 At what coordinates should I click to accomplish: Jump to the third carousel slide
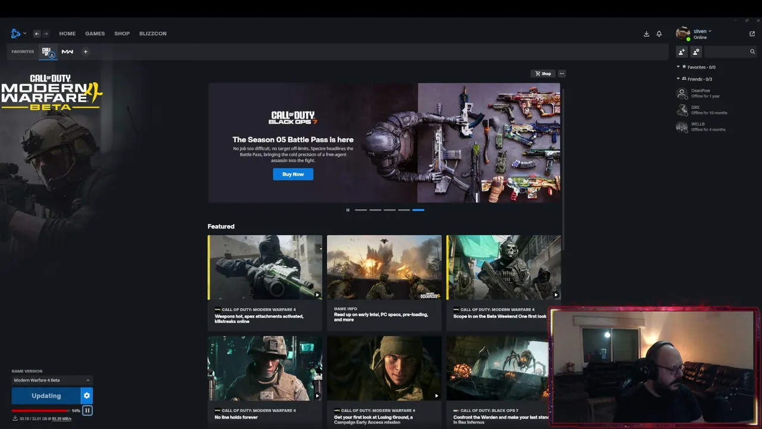pyautogui.click(x=389, y=210)
